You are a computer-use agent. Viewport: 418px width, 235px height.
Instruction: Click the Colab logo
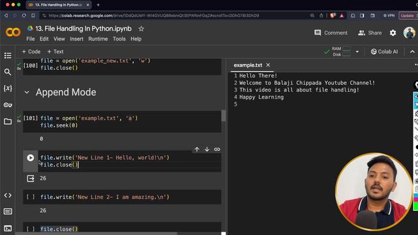[13, 32]
